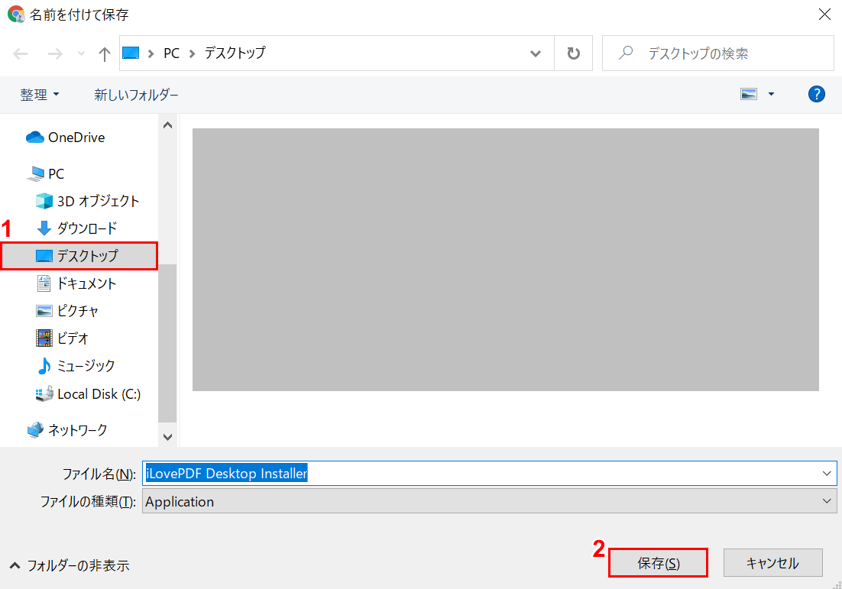Viewport: 842px width, 589px height.
Task: Expand the view options dropdown arrow
Action: click(x=771, y=94)
